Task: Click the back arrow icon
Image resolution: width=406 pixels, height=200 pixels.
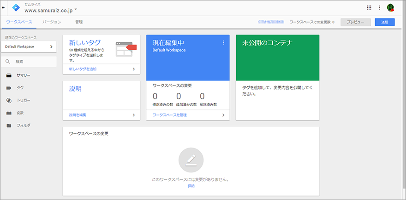Action: click(4, 7)
